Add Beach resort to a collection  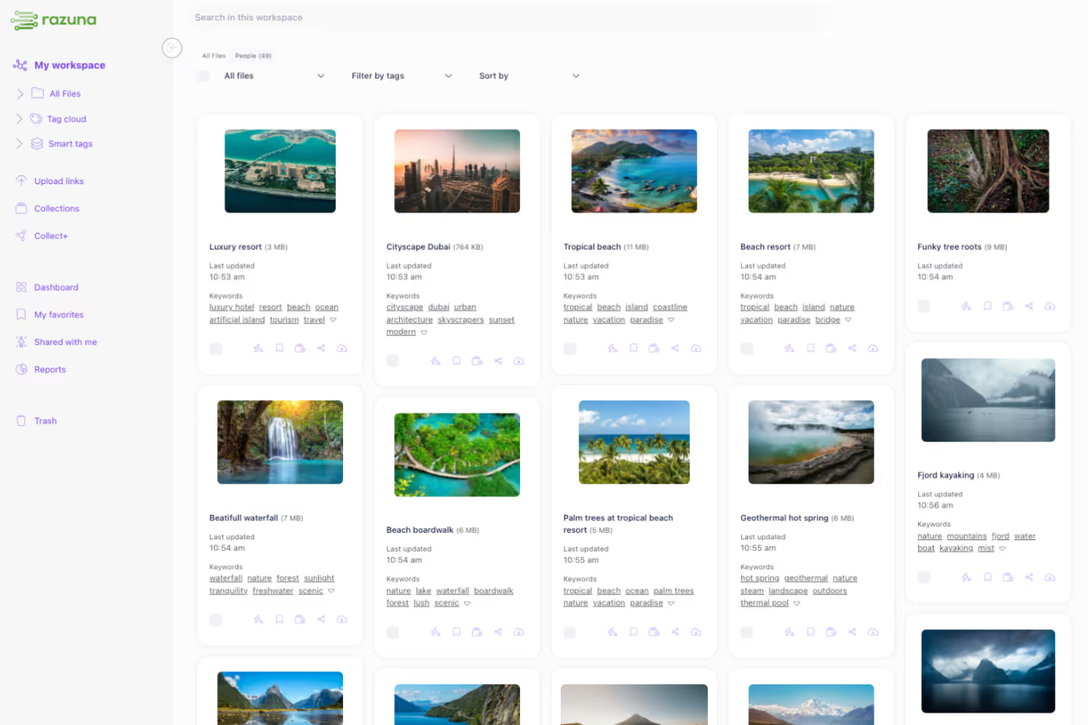pos(831,348)
